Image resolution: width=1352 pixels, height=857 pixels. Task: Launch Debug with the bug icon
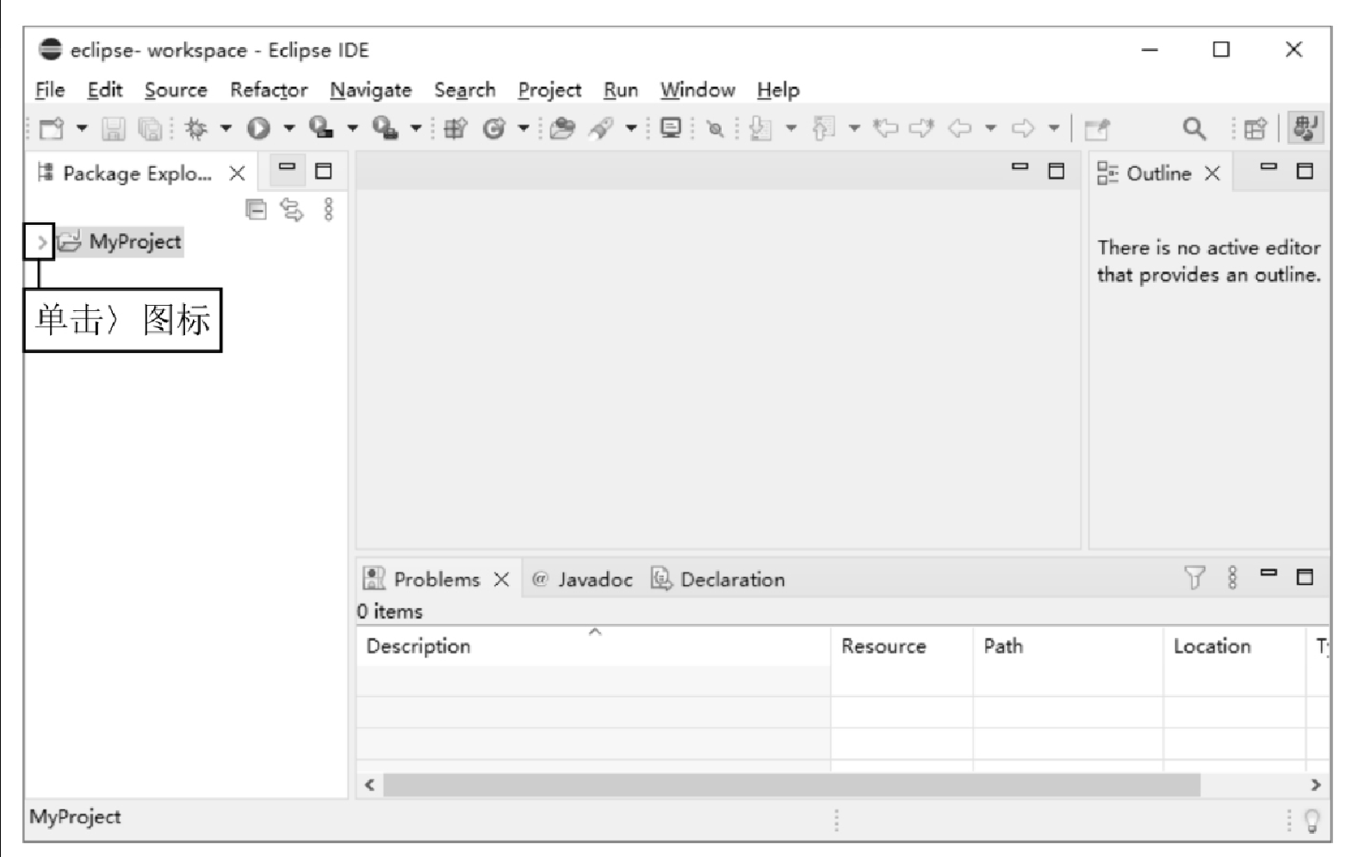point(196,128)
